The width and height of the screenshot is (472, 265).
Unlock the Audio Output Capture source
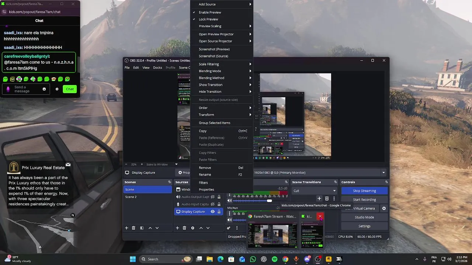click(219, 197)
